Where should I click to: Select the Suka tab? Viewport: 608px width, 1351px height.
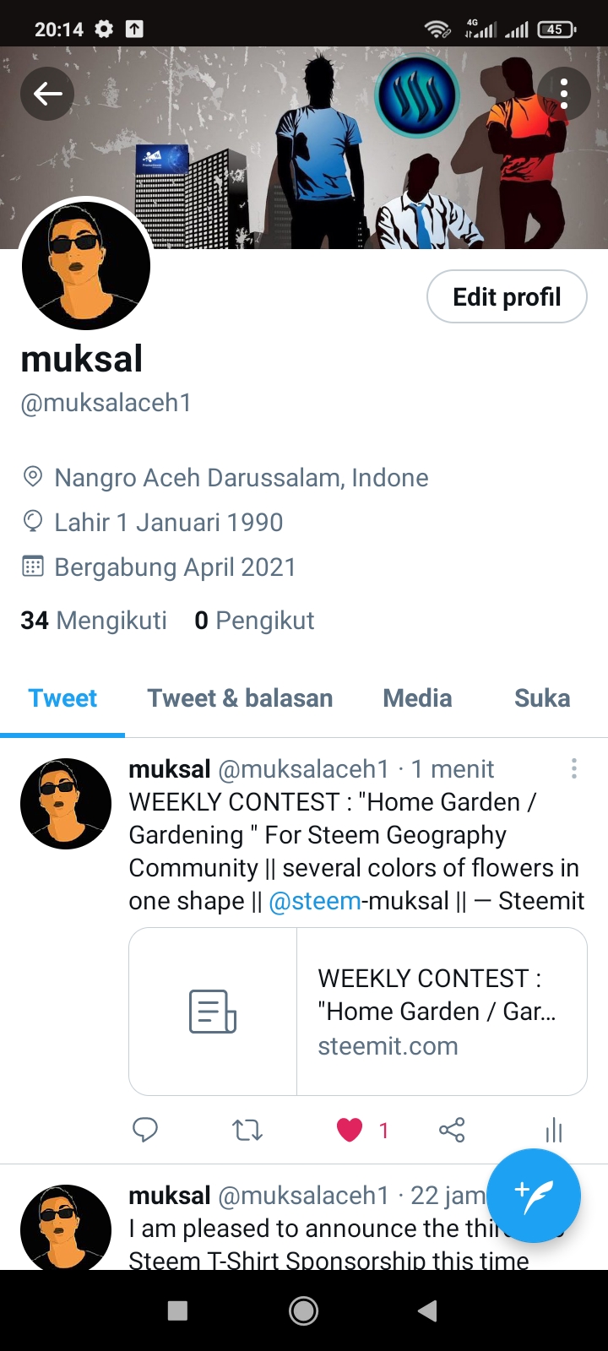(542, 698)
